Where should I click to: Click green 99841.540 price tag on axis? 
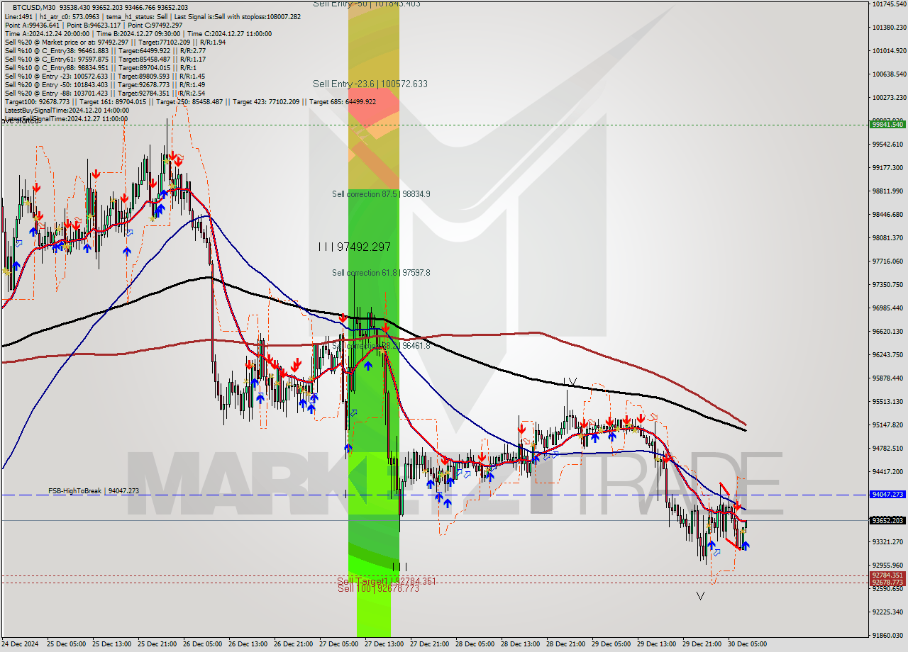887,124
